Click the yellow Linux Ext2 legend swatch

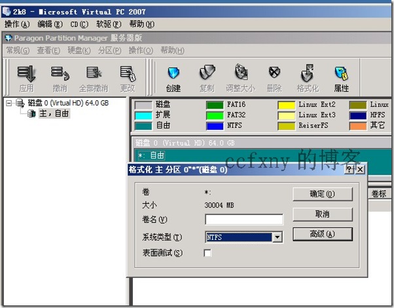click(287, 105)
